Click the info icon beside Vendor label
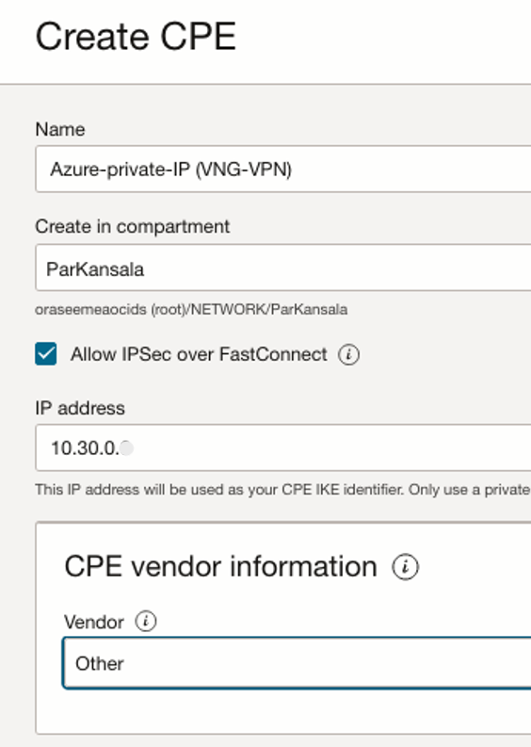531x747 pixels. point(146,621)
